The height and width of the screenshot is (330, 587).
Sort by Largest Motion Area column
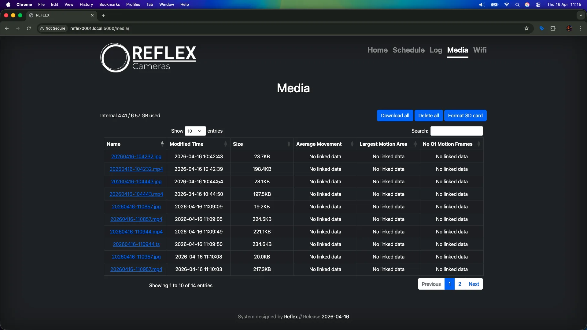388,144
